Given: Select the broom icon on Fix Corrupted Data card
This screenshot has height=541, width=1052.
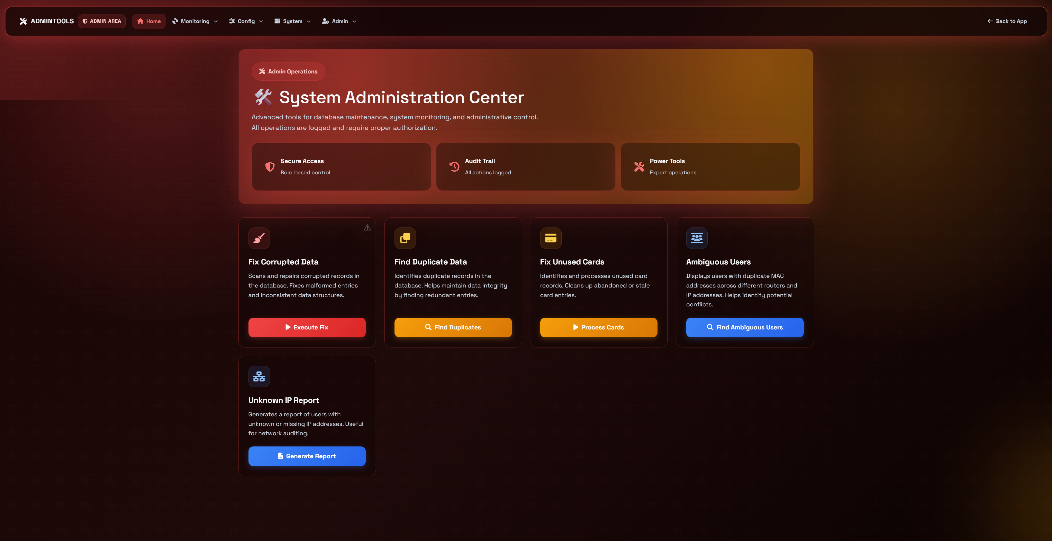Looking at the screenshot, I should click(x=259, y=238).
